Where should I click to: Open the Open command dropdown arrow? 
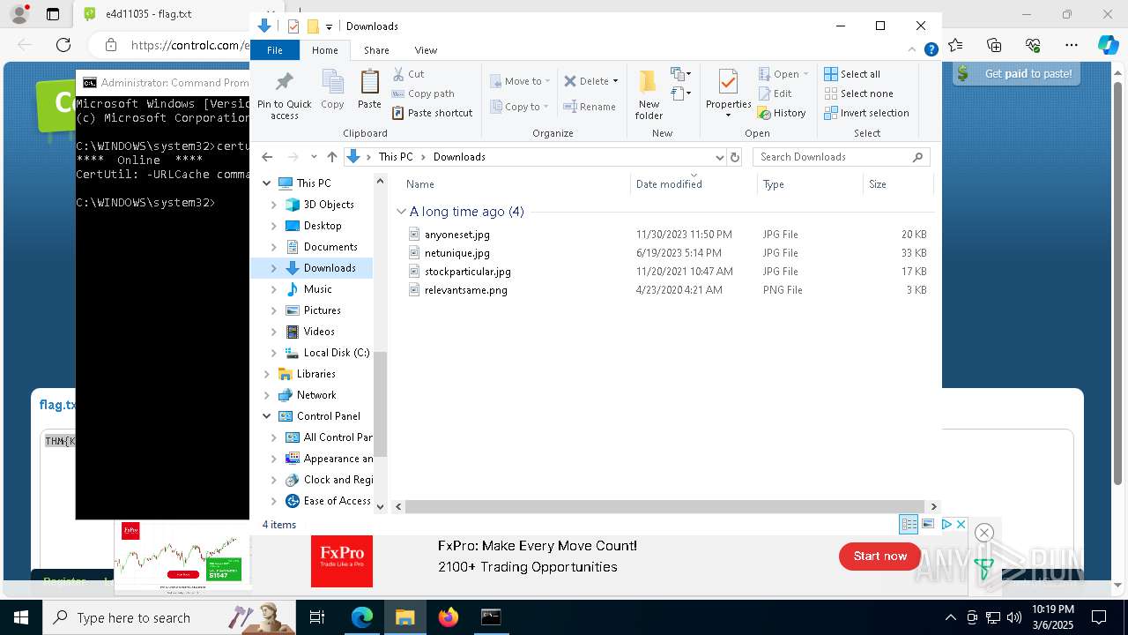[805, 74]
